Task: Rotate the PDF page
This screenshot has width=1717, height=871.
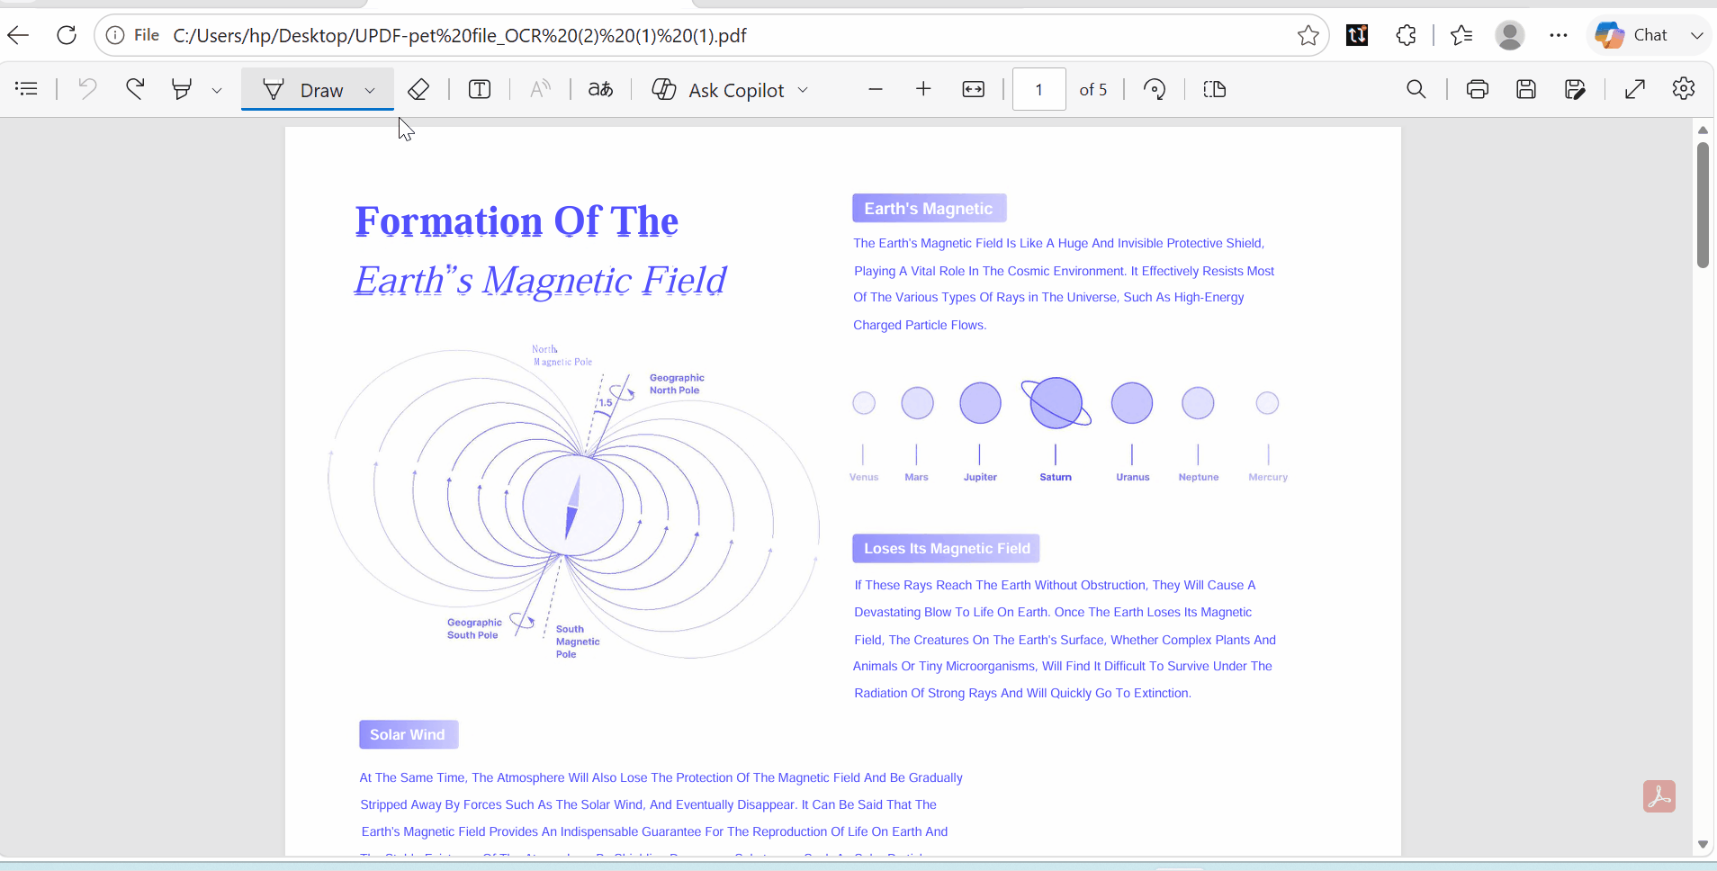Action: (1155, 89)
